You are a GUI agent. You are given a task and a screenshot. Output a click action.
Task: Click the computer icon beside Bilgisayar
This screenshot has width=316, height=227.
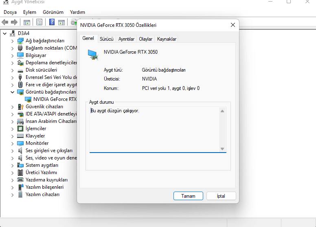click(20, 55)
